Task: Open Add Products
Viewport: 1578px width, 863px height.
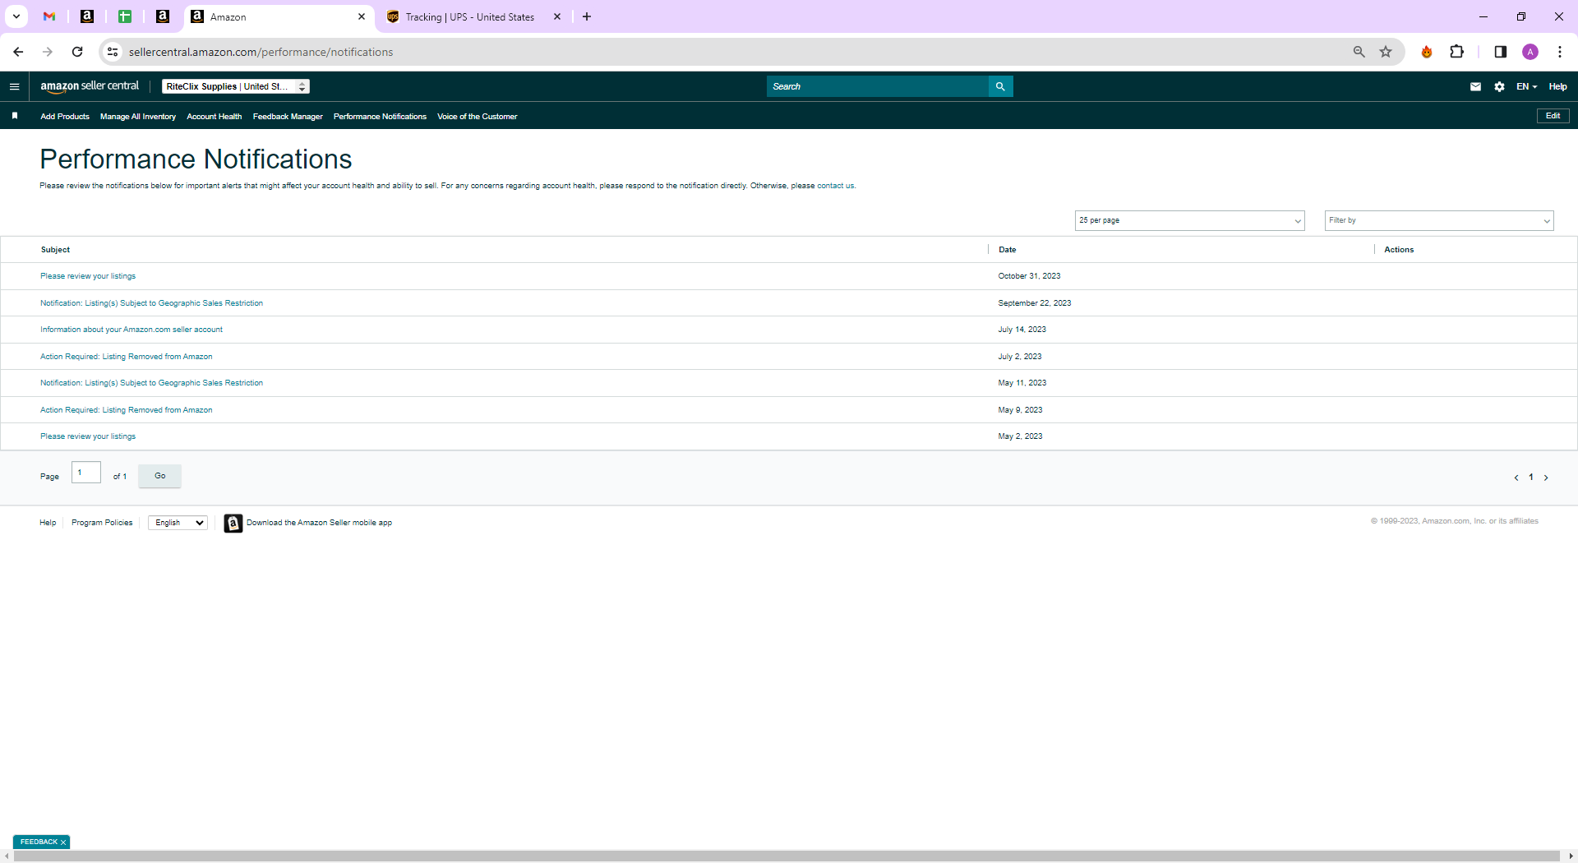Action: pos(65,117)
